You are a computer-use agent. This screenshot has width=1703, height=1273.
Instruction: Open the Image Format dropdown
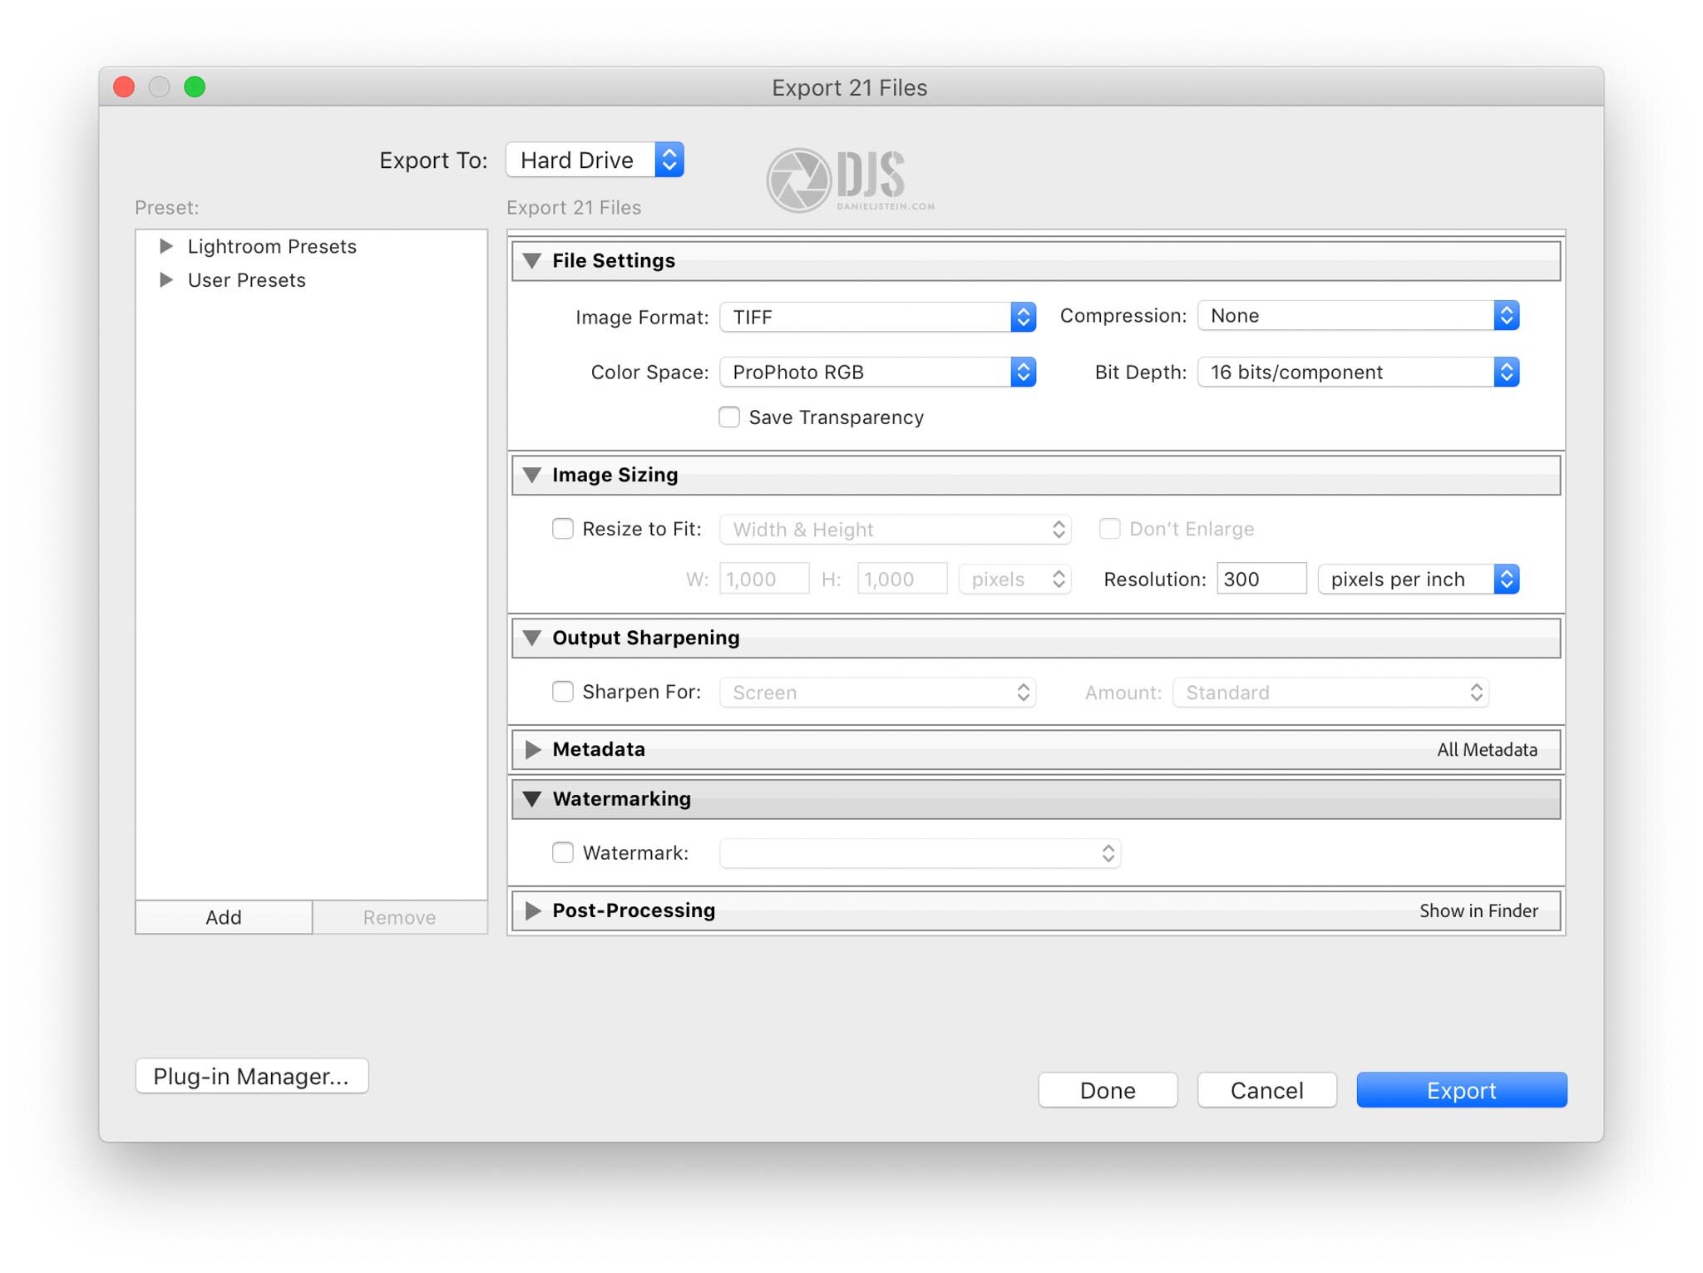(x=878, y=317)
